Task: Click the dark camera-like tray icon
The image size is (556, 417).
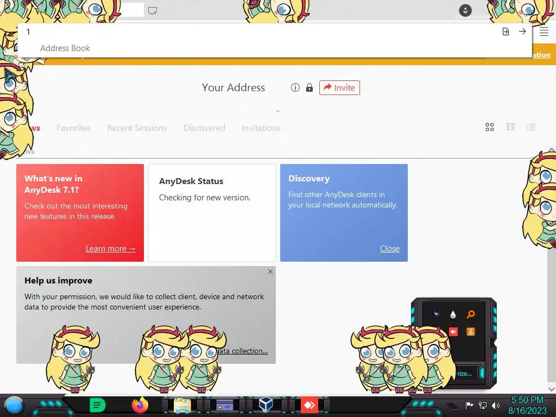Action: click(436, 314)
